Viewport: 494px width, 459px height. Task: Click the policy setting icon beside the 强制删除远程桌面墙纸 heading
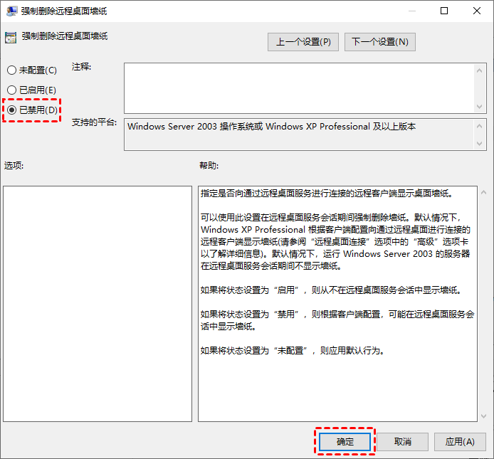pos(11,37)
